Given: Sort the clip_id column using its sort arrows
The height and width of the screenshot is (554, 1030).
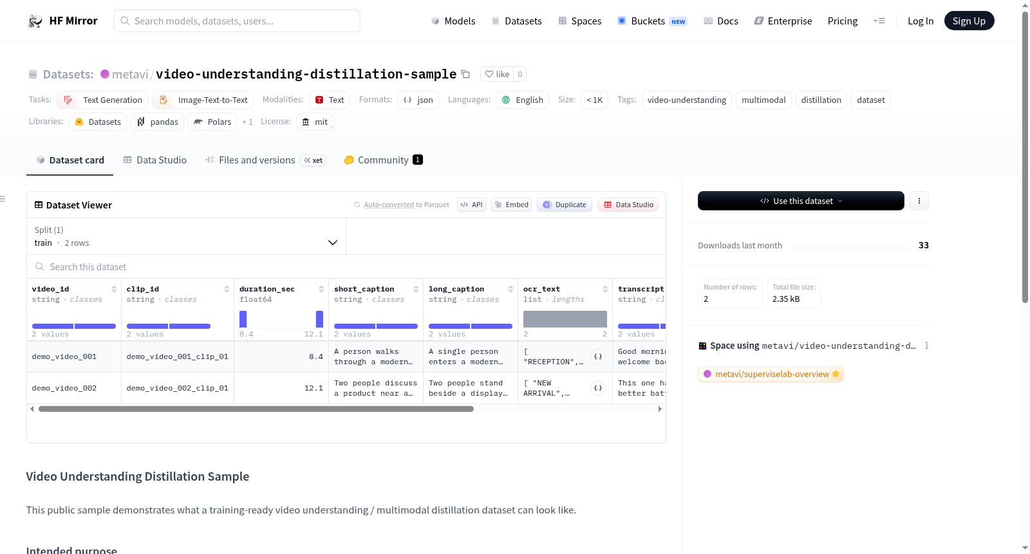Looking at the screenshot, I should [227, 289].
